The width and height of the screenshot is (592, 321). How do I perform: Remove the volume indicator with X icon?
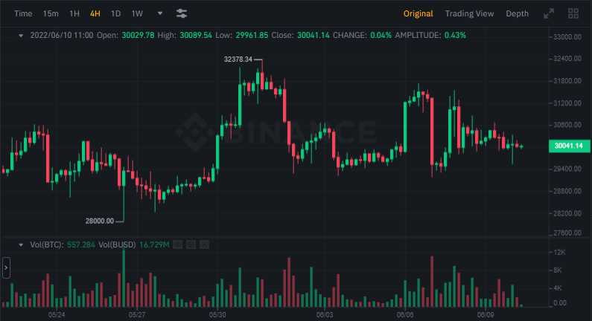click(205, 244)
